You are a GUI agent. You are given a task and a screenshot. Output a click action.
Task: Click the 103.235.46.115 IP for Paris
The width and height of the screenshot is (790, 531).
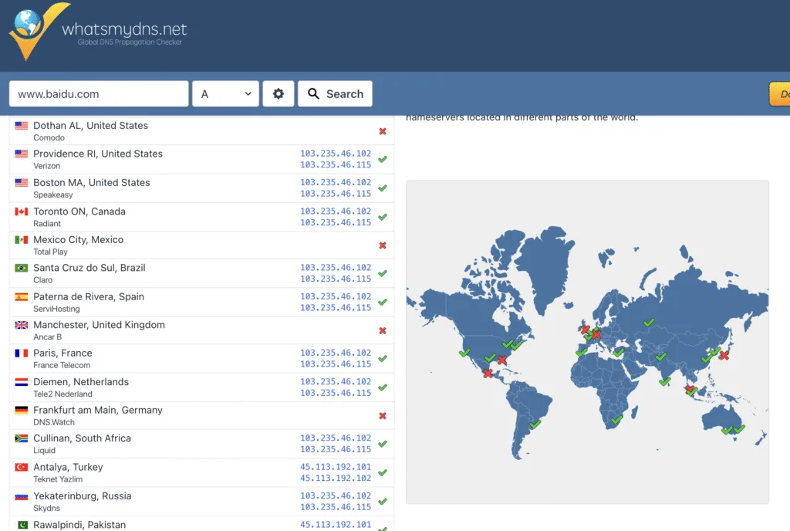335,364
